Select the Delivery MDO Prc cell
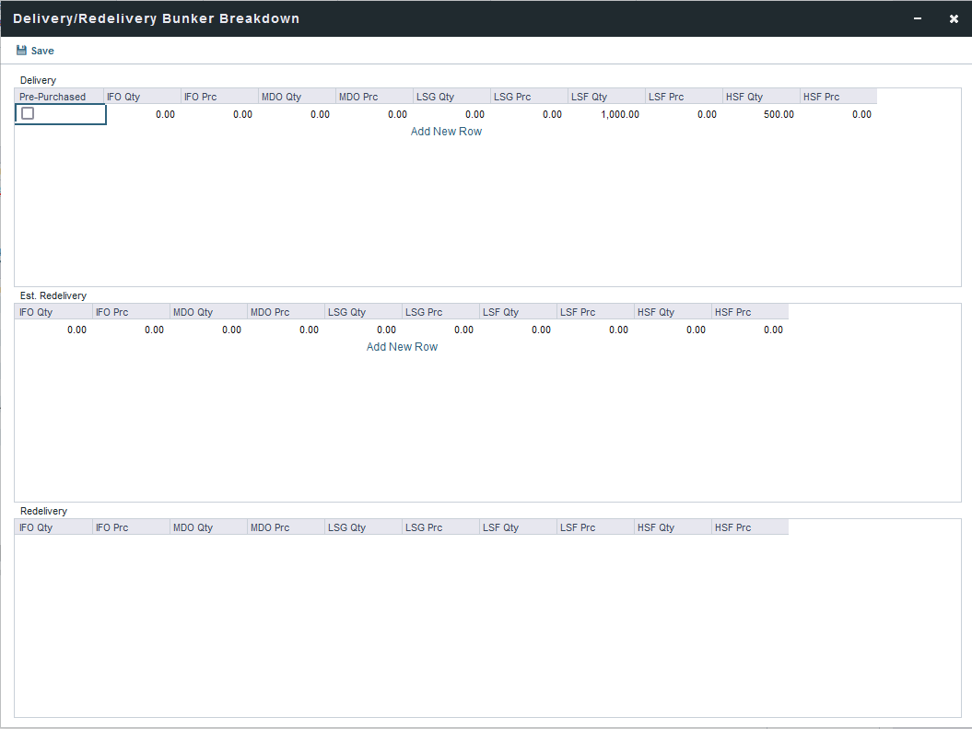This screenshot has width=972, height=729. pos(375,114)
